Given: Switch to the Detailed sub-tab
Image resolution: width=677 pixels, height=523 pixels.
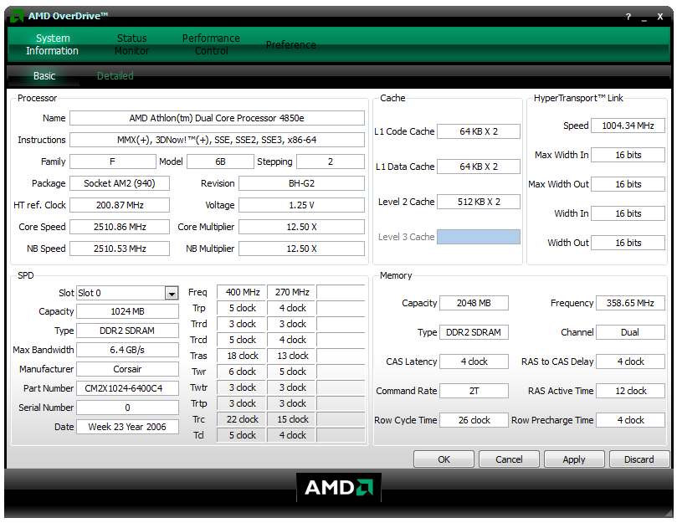Looking at the screenshot, I should click(115, 76).
